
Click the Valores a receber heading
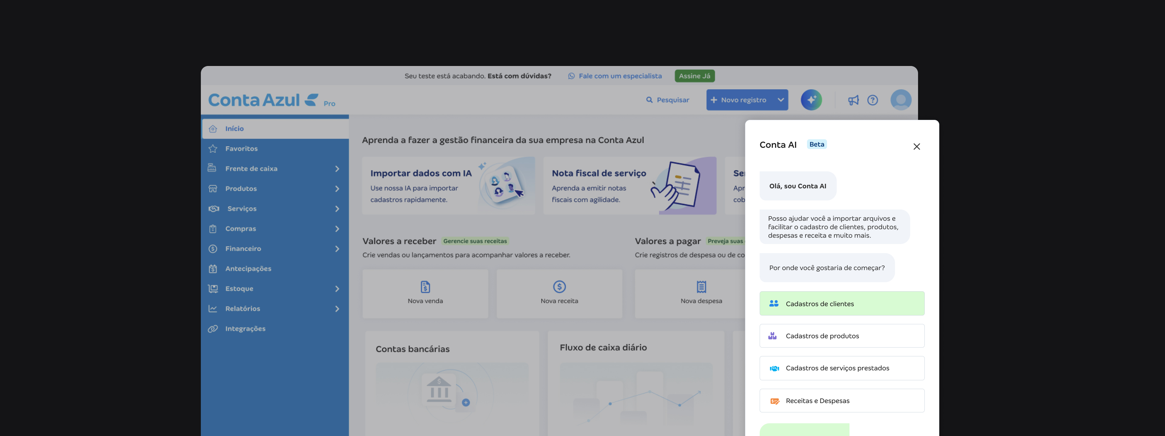pos(399,241)
